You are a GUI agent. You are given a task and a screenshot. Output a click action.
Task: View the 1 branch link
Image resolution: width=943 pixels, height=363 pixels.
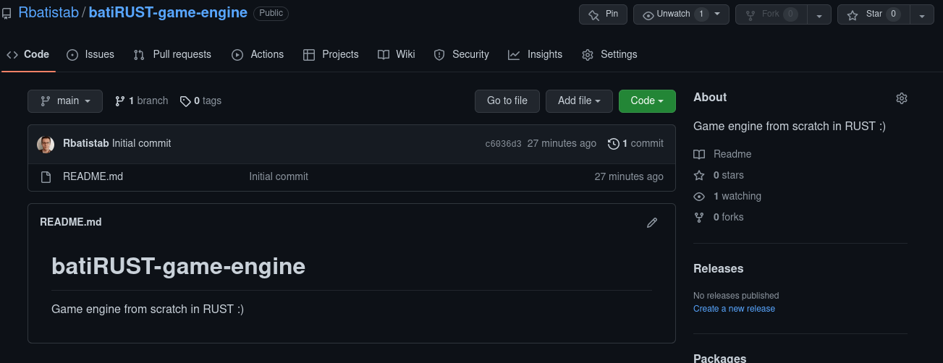point(142,101)
